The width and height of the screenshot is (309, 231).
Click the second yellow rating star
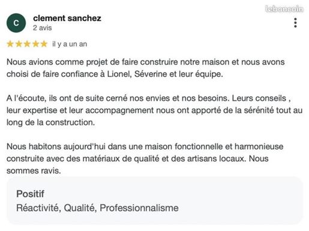[x=19, y=44]
